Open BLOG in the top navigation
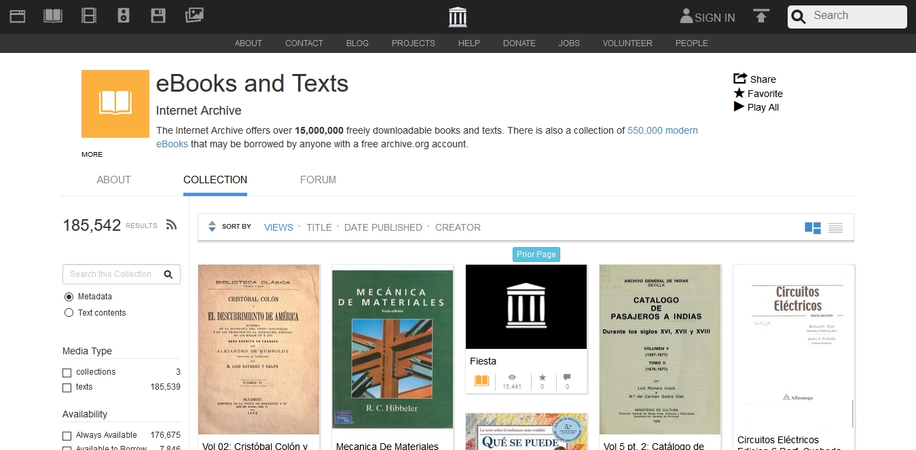This screenshot has width=916, height=450. coord(357,43)
